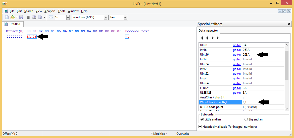Close the Special editors panel

[289, 24]
